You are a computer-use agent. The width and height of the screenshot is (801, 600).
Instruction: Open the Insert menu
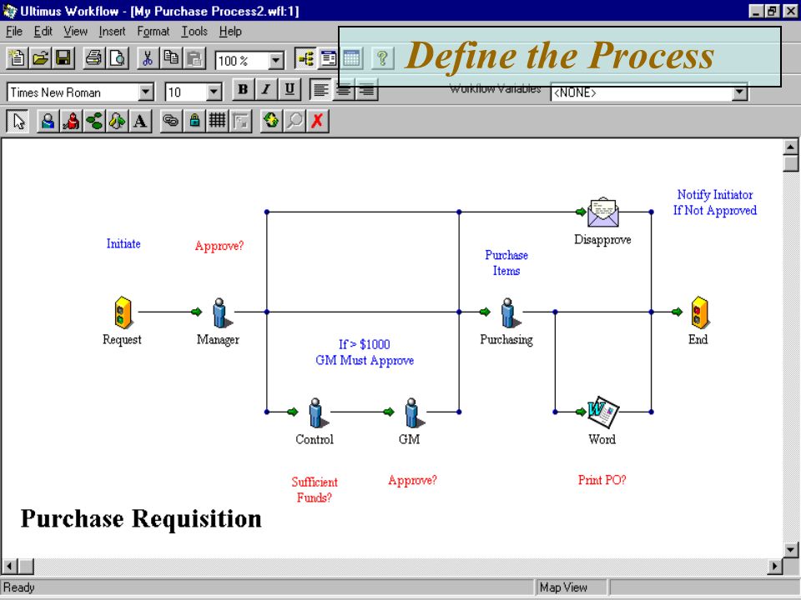[112, 32]
